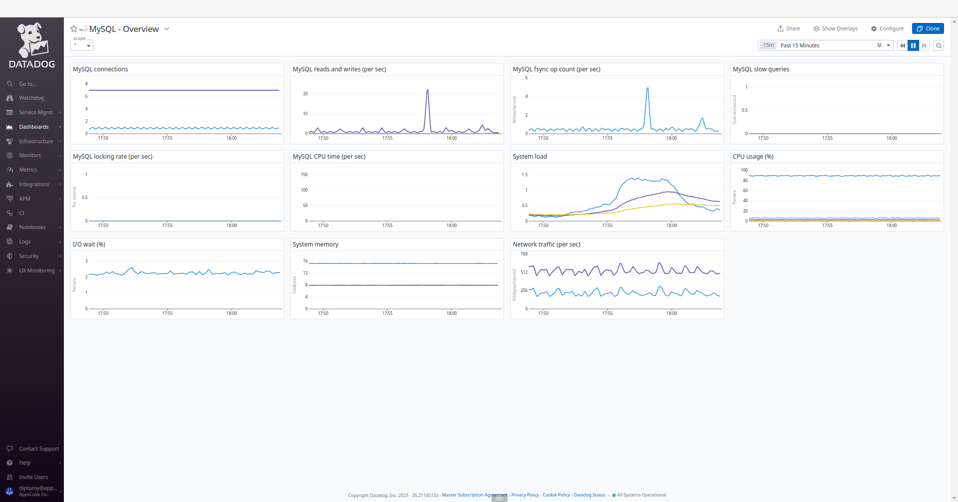958x502 pixels.
Task: Pin the Past 15 Minutes time range
Action: tap(879, 45)
